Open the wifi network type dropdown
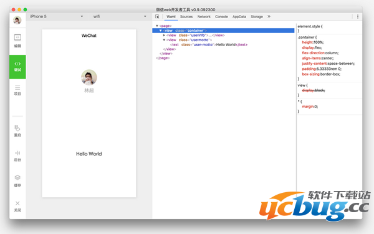The height and width of the screenshot is (234, 374). [x=120, y=16]
